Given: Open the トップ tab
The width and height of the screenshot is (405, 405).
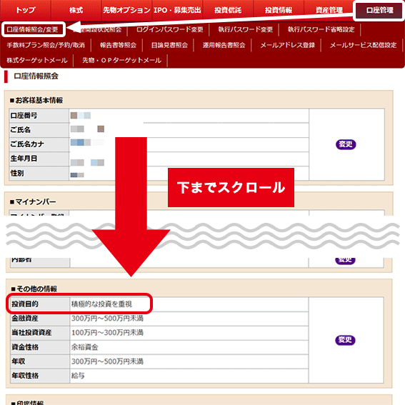Looking at the screenshot, I should pos(26,10).
